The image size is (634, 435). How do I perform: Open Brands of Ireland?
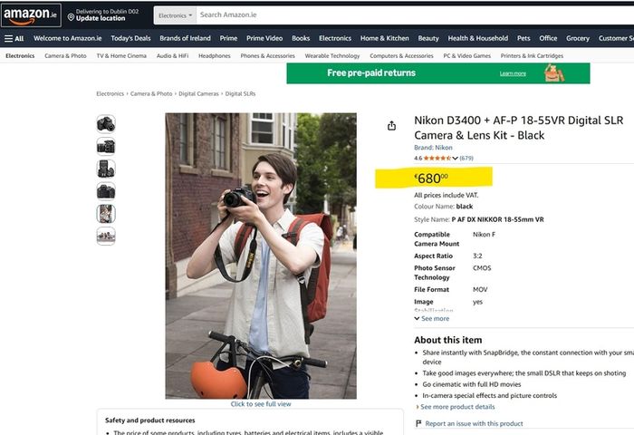coord(185,38)
